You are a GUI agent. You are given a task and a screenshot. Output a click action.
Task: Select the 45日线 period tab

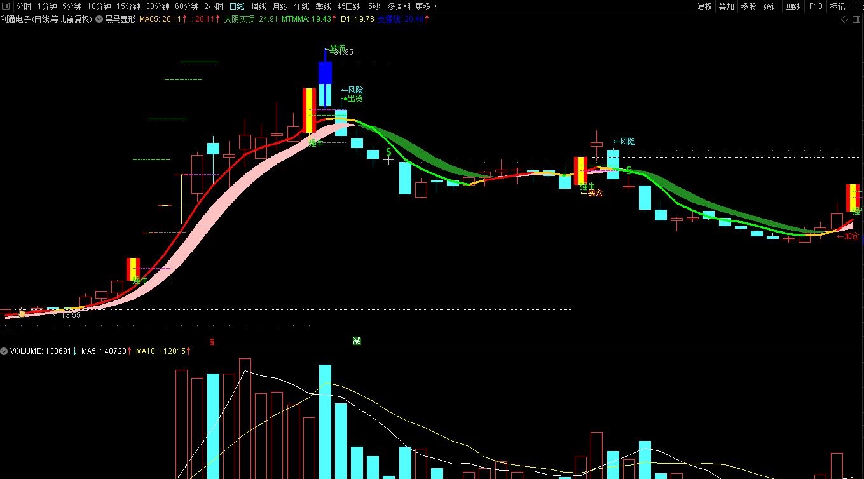click(349, 6)
